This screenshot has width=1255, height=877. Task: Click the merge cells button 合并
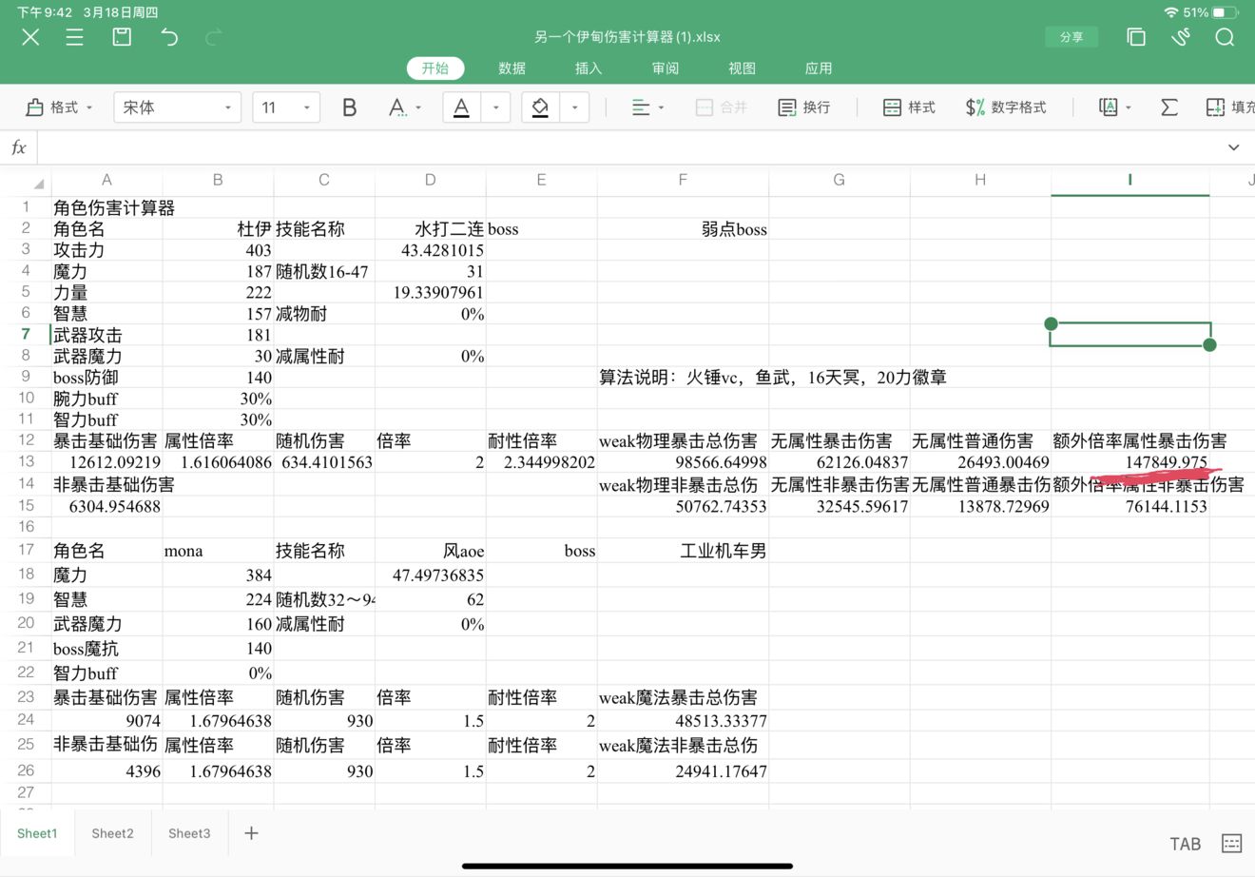[721, 107]
